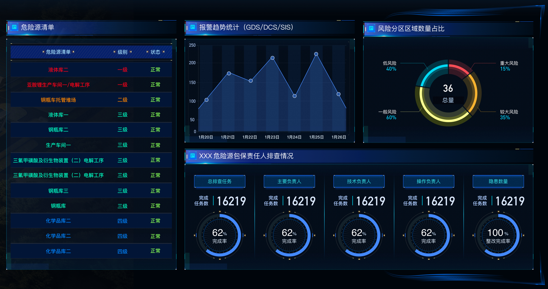Select the 亚胺锂生产车间一/电解工序 row
548x289 pixels.
pyautogui.click(x=91, y=85)
